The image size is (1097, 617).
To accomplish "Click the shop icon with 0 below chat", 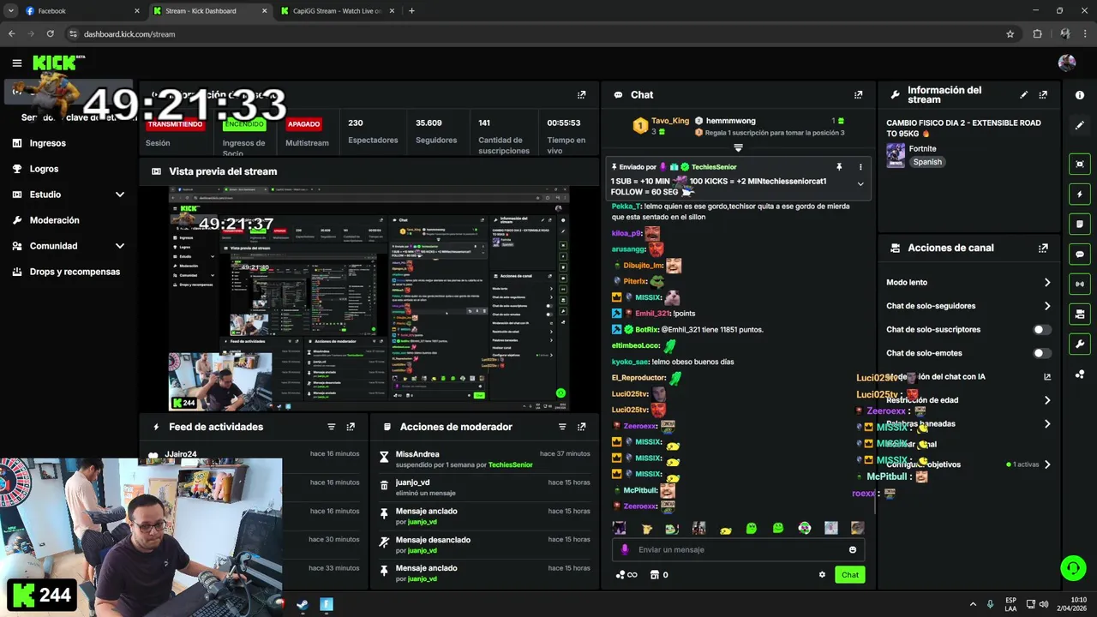I will coord(659,575).
